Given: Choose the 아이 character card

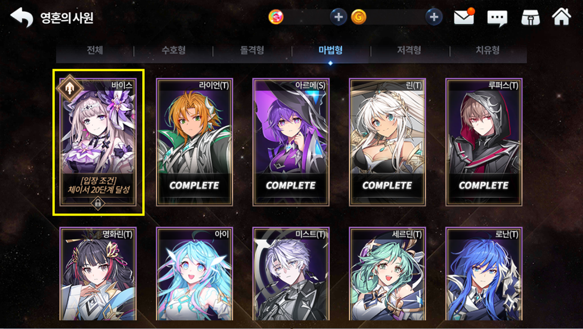Looking at the screenshot, I should [195, 273].
